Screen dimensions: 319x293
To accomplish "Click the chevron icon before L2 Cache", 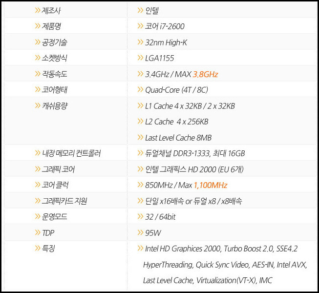I will [x=140, y=122].
